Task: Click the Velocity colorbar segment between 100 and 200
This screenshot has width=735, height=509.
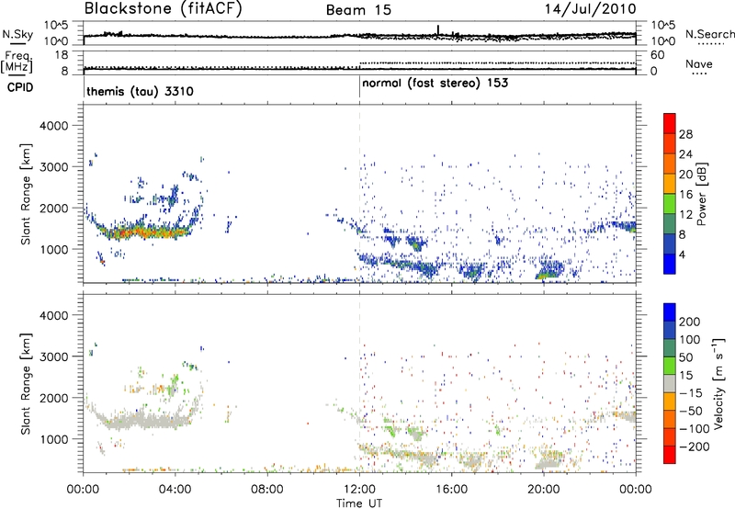Action: pyautogui.click(x=670, y=330)
